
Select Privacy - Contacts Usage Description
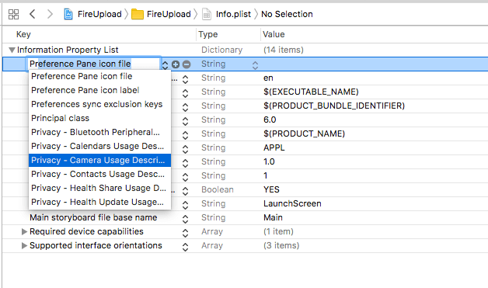coord(99,174)
